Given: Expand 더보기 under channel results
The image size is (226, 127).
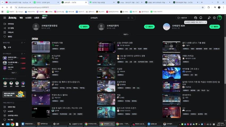Looking at the screenshot, I should 126,34.
